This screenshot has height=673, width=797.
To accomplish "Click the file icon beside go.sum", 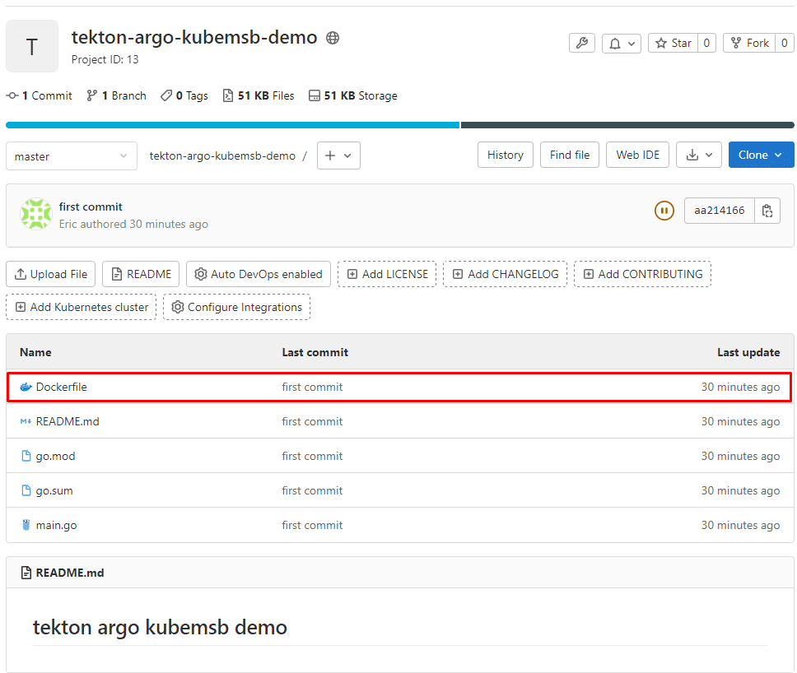I will pos(26,490).
